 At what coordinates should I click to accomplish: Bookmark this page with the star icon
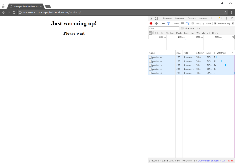(x=225, y=12)
